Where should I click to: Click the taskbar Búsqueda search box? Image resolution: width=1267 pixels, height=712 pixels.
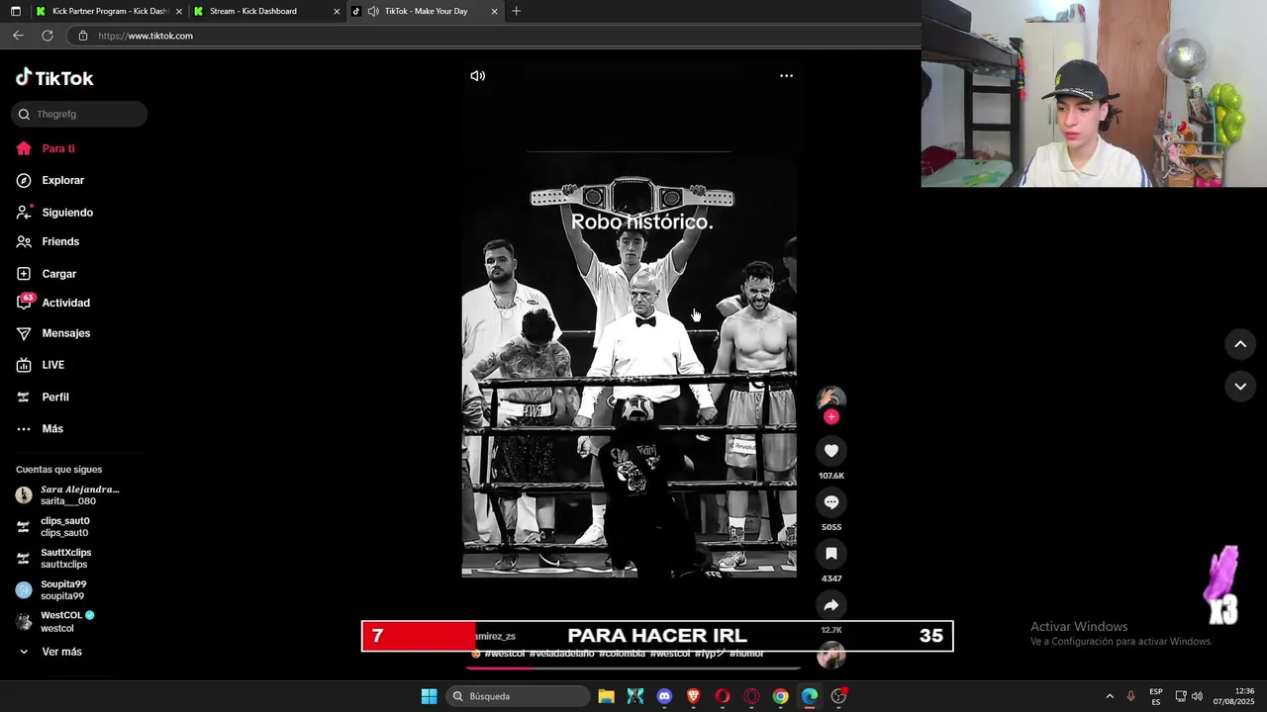click(516, 696)
